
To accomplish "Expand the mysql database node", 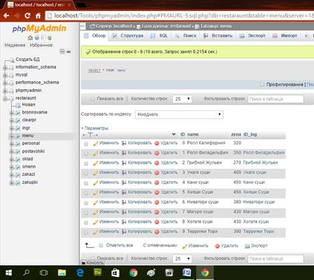I will [x=5, y=76].
